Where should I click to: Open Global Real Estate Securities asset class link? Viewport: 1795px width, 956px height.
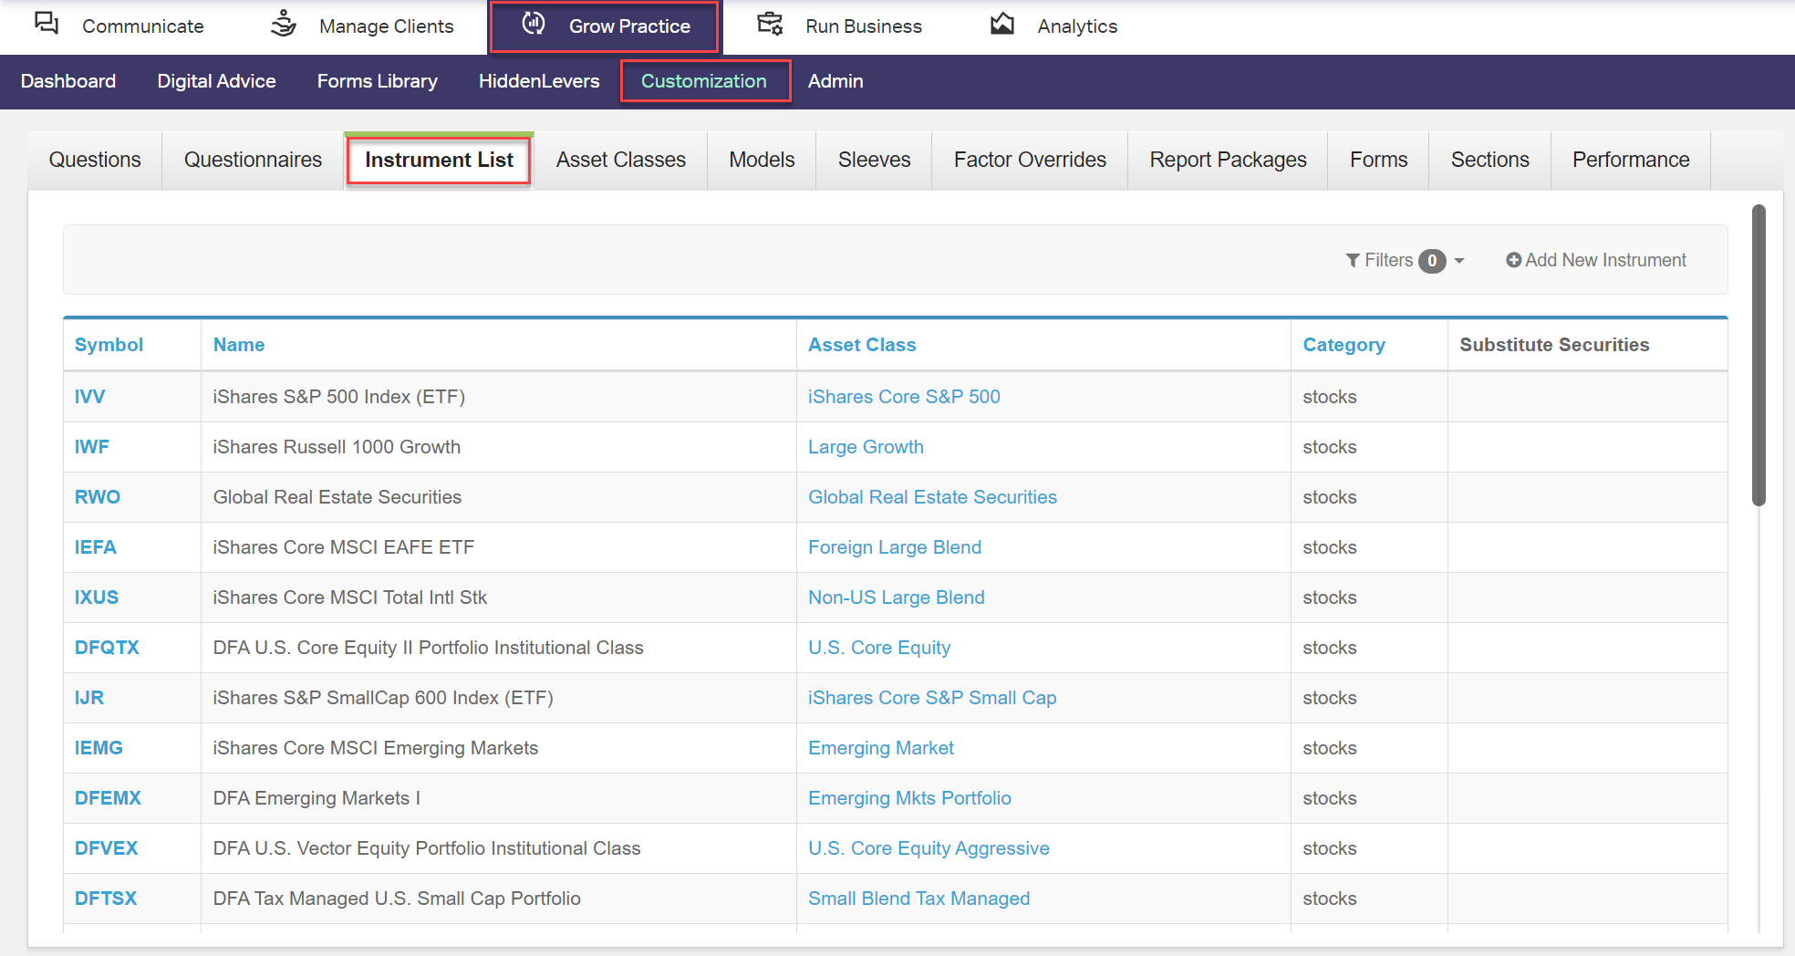point(932,497)
